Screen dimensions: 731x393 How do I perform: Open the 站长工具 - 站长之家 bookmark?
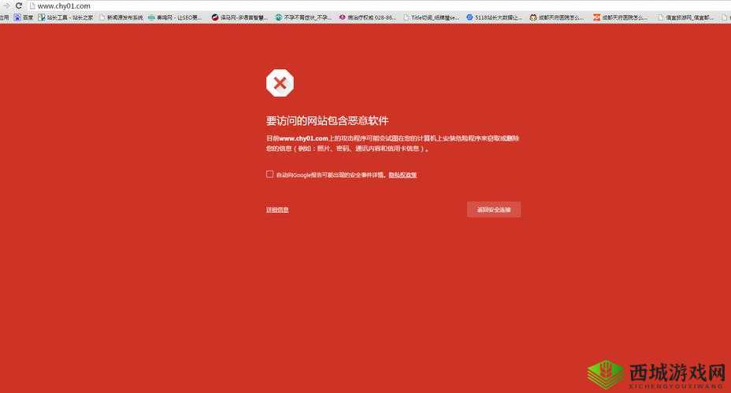[65, 17]
